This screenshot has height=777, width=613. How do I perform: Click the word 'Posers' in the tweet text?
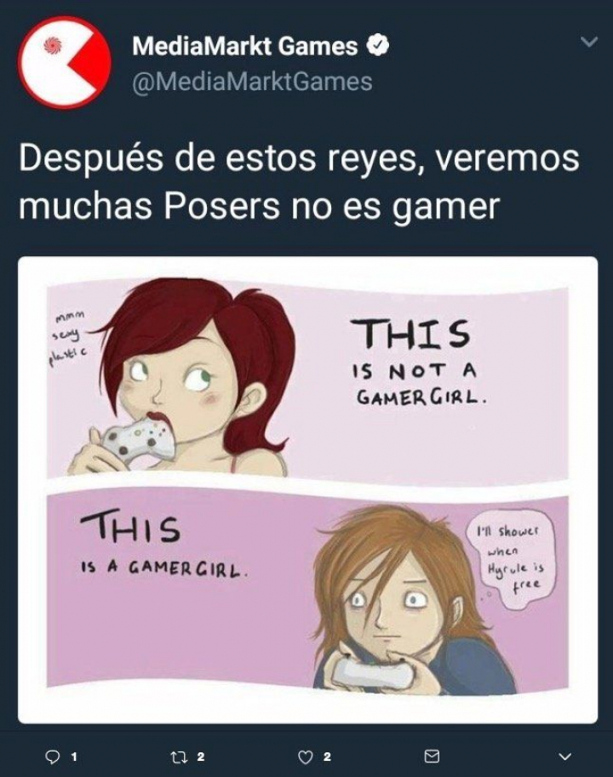tap(221, 205)
